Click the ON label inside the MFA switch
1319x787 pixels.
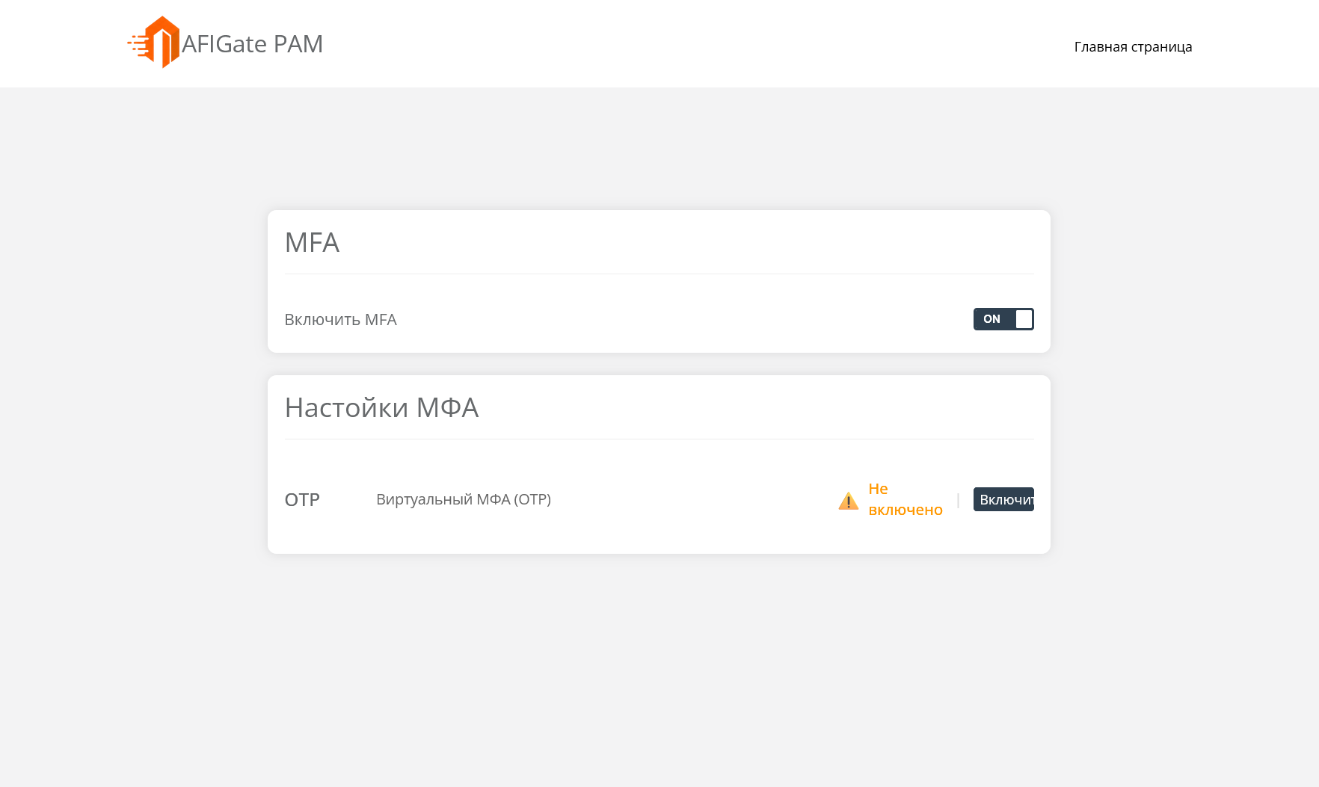tap(991, 319)
